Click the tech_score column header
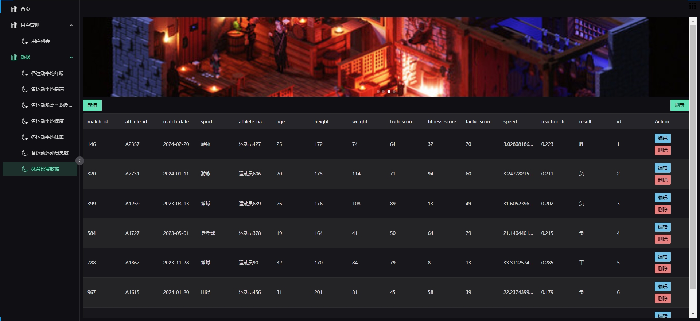700x321 pixels. click(x=402, y=122)
